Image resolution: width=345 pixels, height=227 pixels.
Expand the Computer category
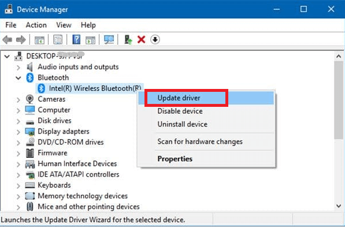tap(18, 110)
